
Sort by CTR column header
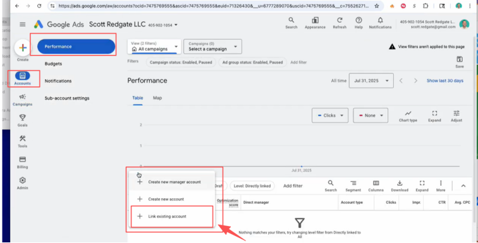point(442,202)
